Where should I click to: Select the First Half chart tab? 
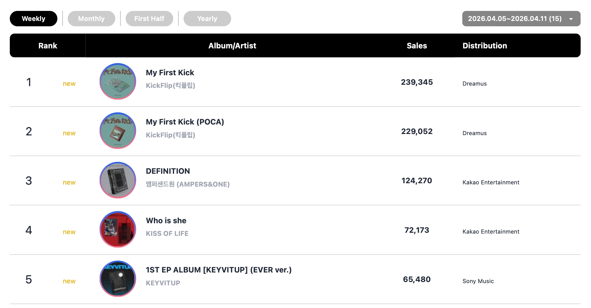pos(149,19)
